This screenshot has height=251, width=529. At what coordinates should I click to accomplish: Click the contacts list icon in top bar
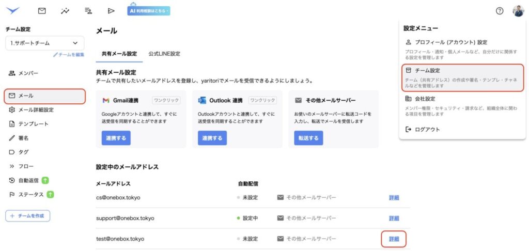[x=88, y=11]
